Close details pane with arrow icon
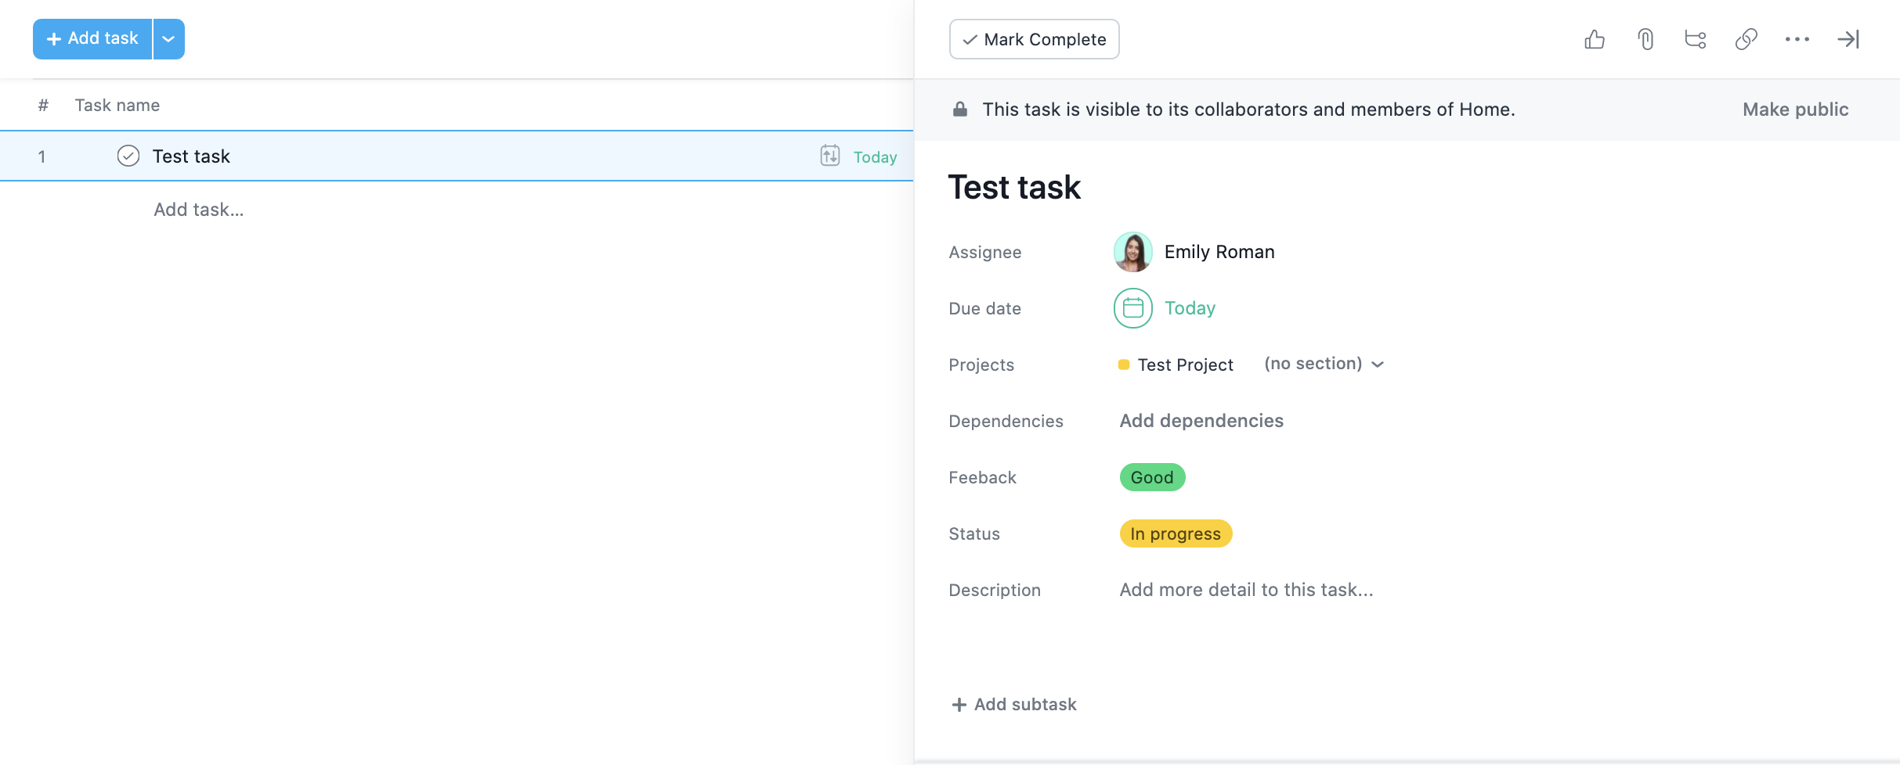This screenshot has width=1900, height=765. [1848, 39]
